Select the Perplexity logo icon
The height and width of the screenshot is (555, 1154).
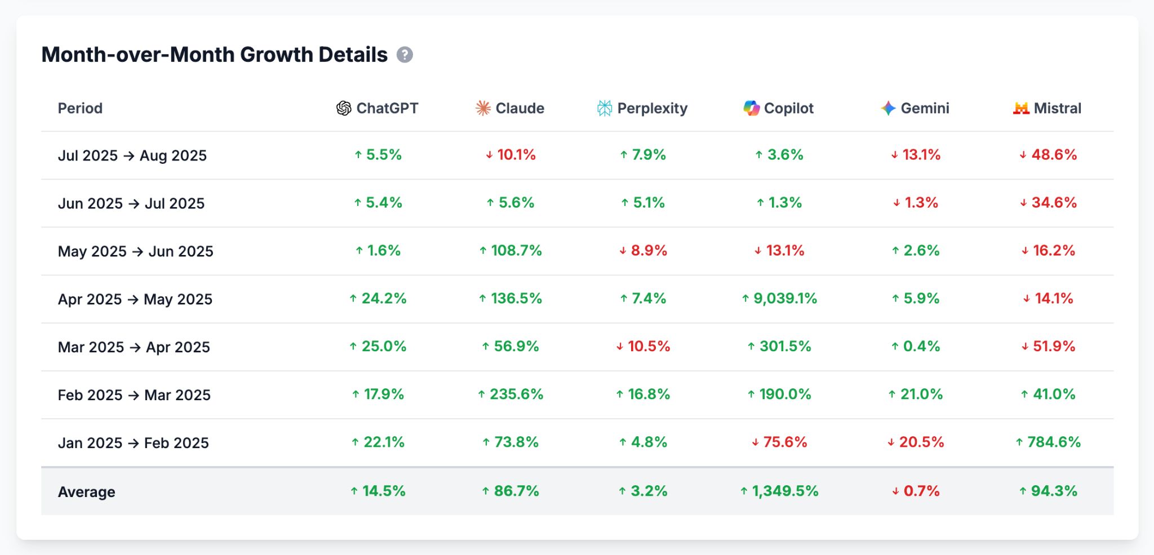[x=604, y=108]
